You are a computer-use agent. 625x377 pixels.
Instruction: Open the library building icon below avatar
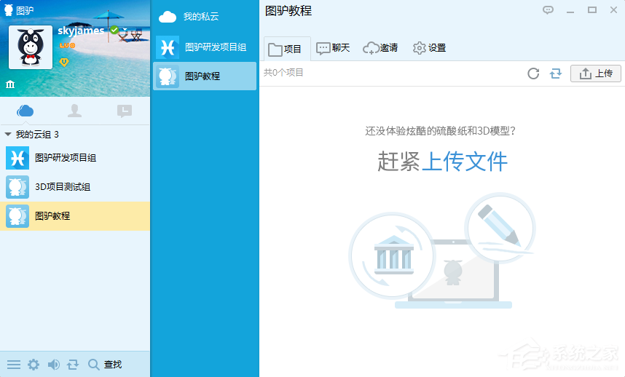10,84
